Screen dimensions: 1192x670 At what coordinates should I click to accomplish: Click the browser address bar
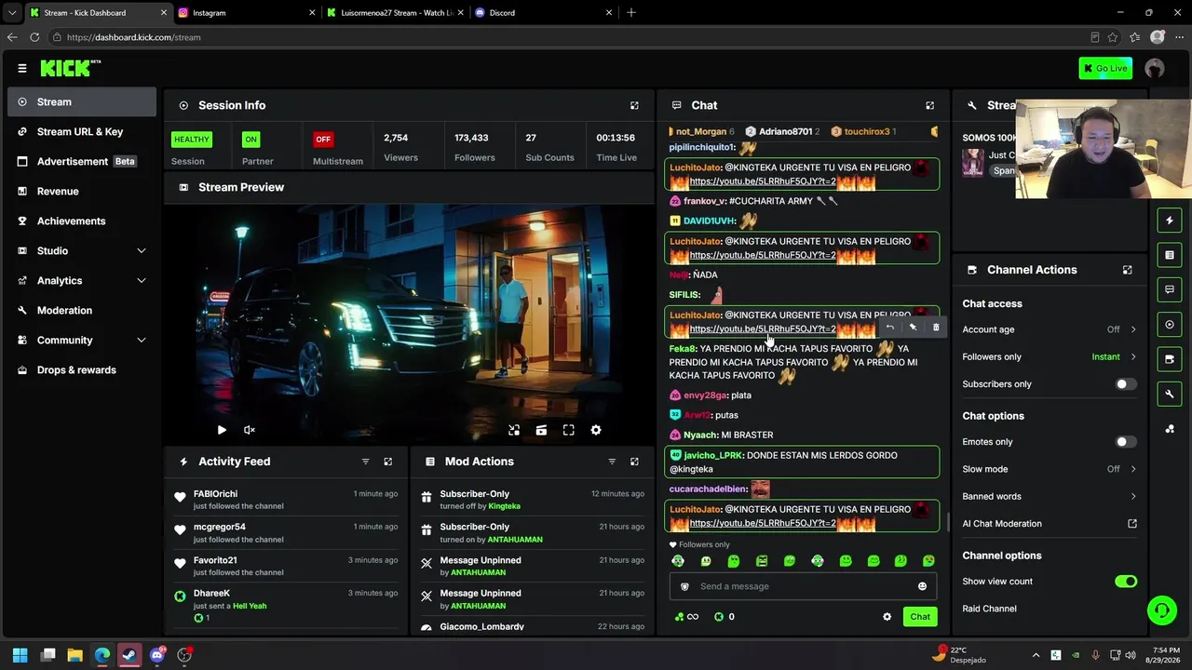pyautogui.click(x=568, y=37)
